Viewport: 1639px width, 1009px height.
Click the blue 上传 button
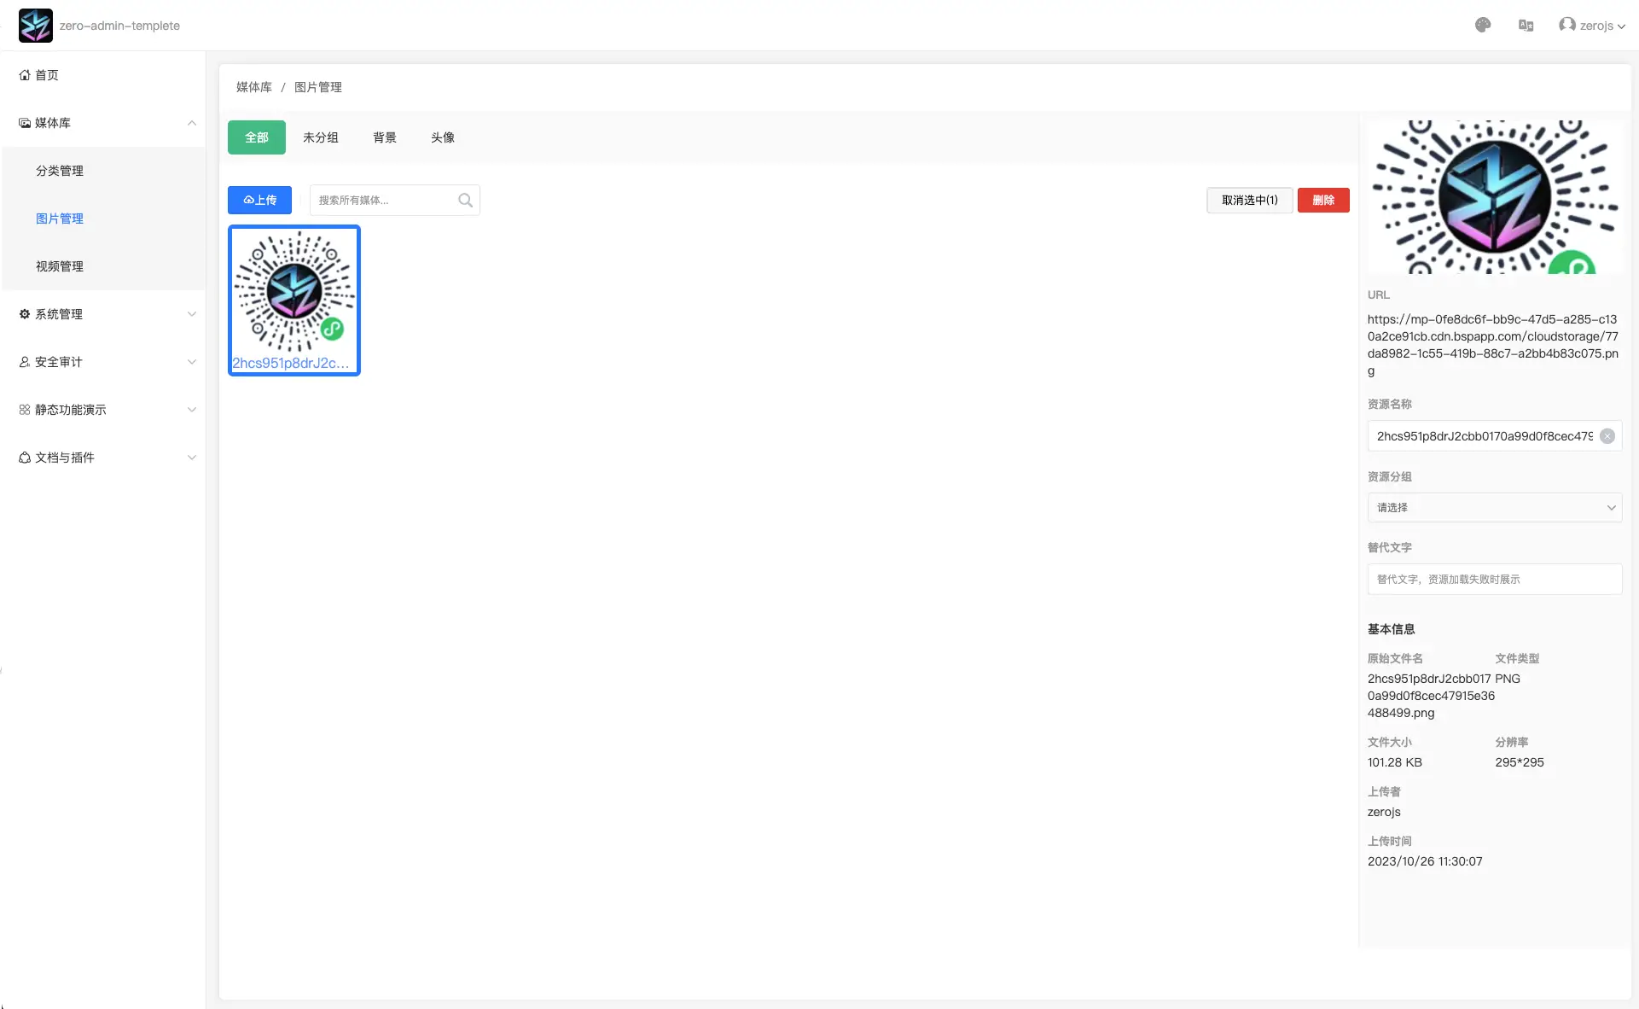coord(259,200)
